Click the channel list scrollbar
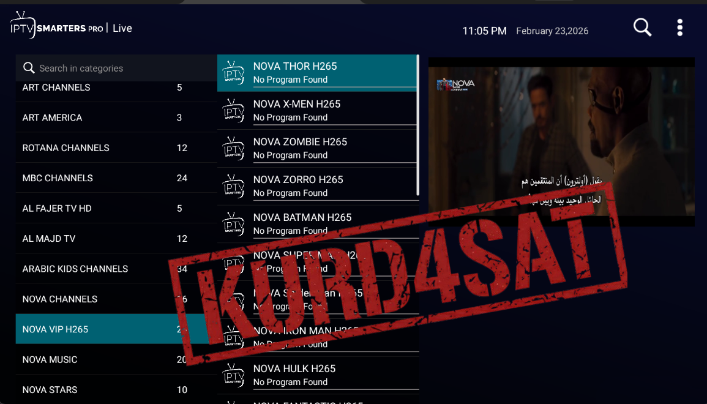 pos(418,125)
